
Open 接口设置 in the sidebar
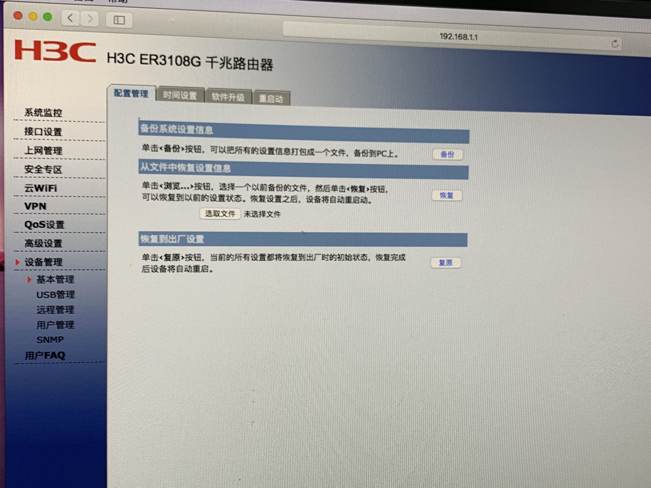tap(43, 132)
